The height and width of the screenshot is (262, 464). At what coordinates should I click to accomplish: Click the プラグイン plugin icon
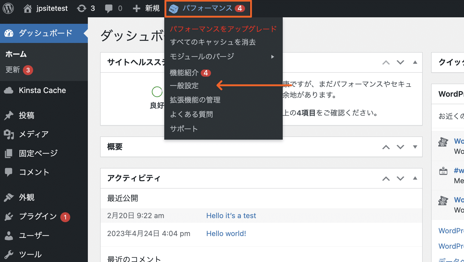tap(9, 217)
